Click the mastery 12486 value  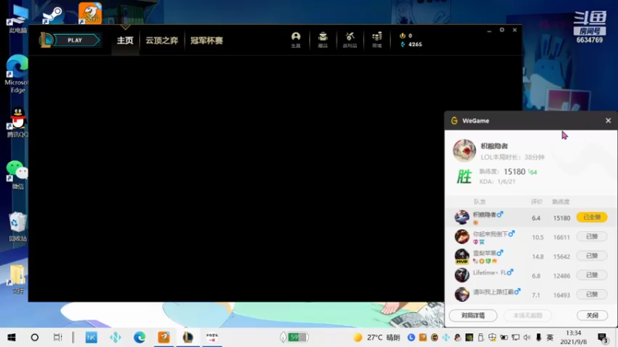[562, 276]
